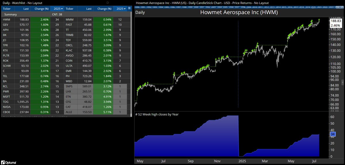This screenshot has width=345, height=165.
Task: Select the ROK ticker row
Action: tap(32, 61)
